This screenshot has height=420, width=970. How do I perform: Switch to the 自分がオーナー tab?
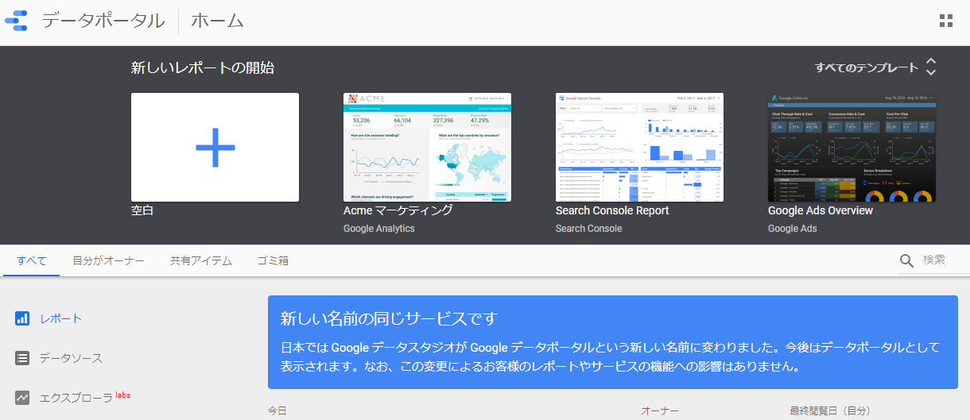pyautogui.click(x=108, y=260)
